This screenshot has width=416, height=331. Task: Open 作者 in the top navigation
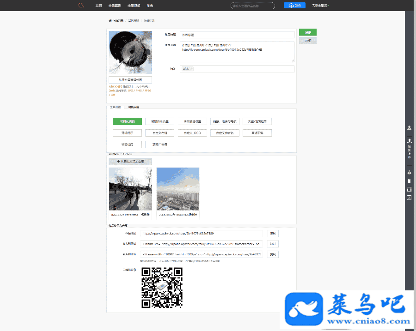point(150,6)
